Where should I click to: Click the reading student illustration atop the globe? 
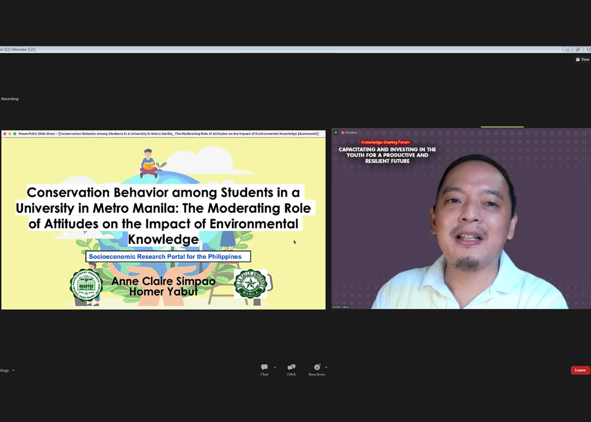(148, 163)
